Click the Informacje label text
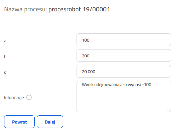This screenshot has width=189, height=133. point(14,97)
